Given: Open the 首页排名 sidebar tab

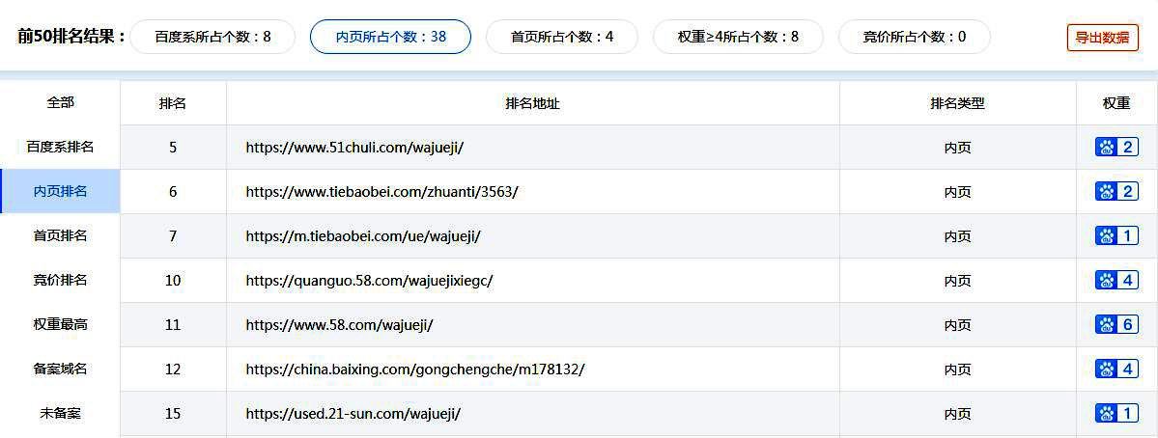Looking at the screenshot, I should point(60,235).
